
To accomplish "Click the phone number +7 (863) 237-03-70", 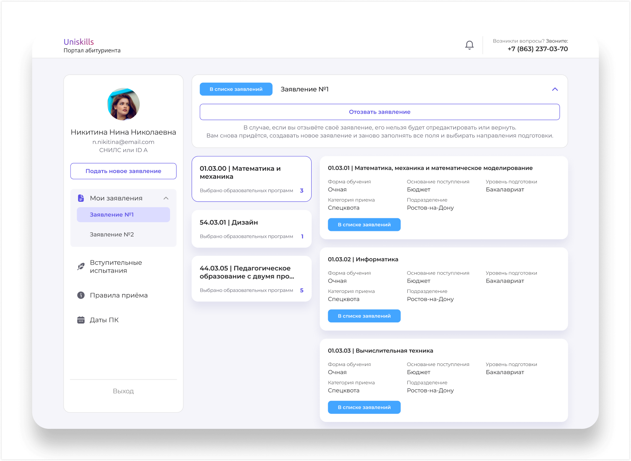I will (538, 49).
